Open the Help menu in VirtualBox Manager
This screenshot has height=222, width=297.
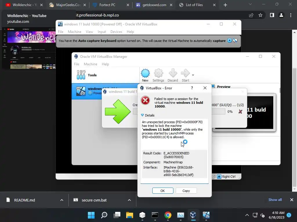tap(105, 64)
